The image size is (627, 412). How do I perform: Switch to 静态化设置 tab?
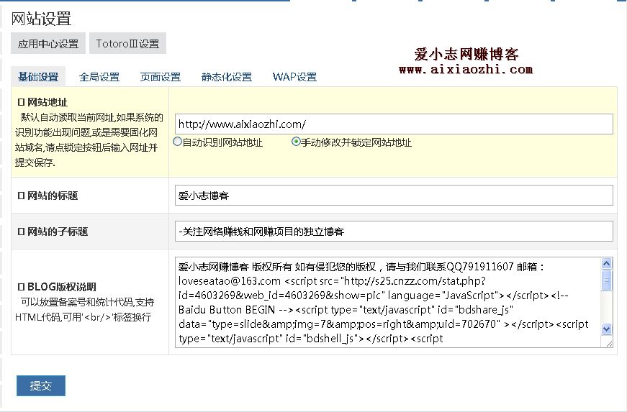(226, 77)
